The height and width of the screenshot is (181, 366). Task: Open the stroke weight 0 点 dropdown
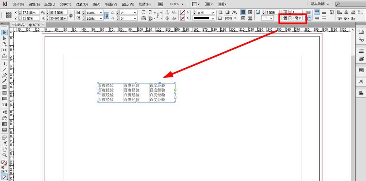pyautogui.click(x=213, y=12)
